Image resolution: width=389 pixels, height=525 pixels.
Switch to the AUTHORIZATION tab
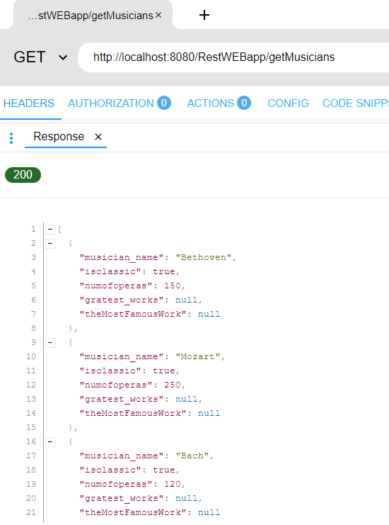pyautogui.click(x=120, y=103)
